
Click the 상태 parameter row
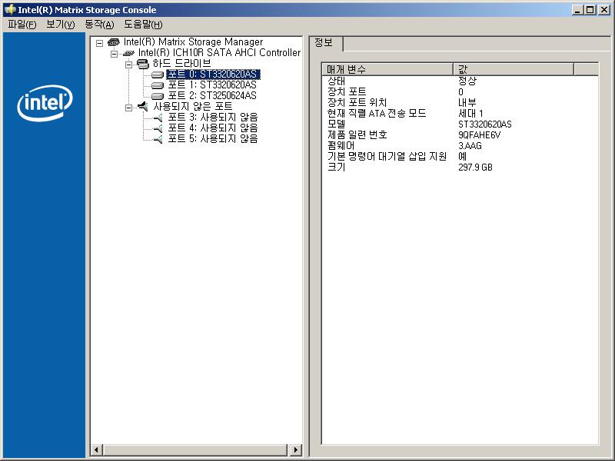point(460,81)
